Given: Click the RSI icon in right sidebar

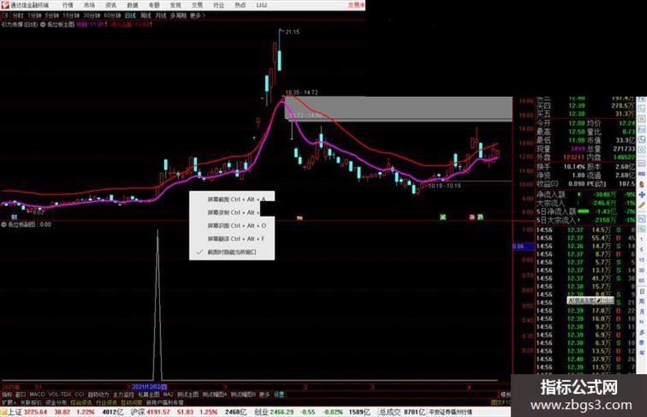Looking at the screenshot, I should coord(642,174).
